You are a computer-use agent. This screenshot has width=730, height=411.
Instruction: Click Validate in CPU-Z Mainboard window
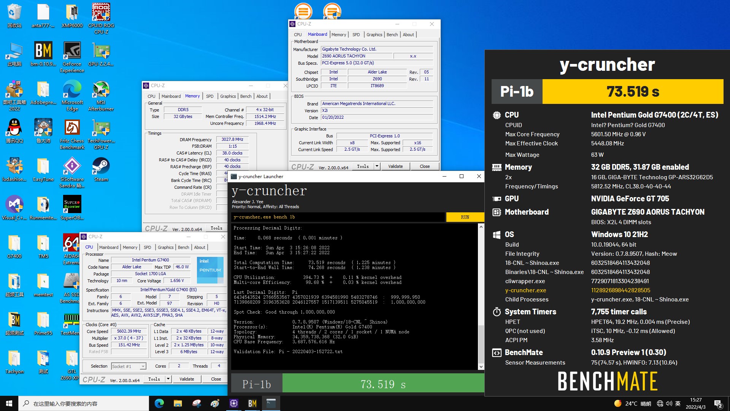[395, 166]
